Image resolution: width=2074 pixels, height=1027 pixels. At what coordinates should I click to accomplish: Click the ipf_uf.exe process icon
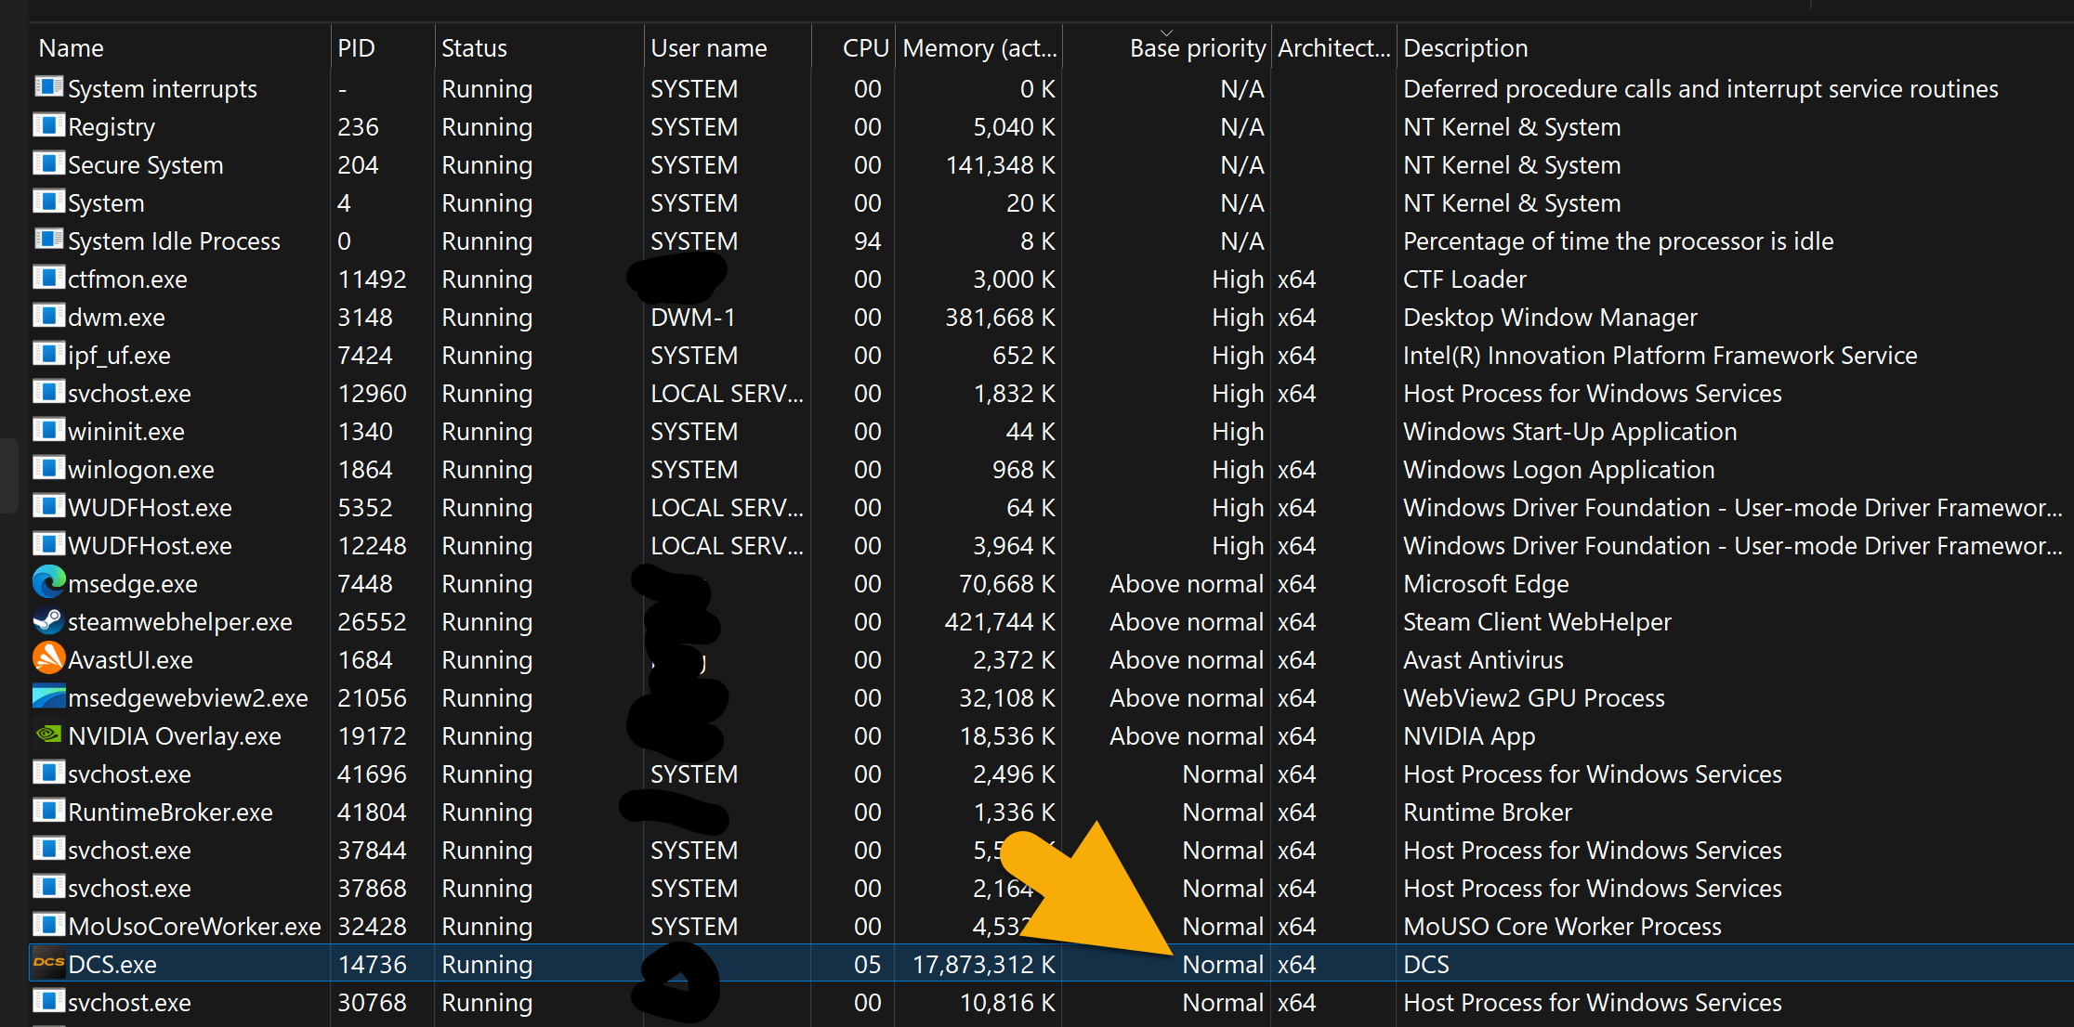[x=48, y=353]
